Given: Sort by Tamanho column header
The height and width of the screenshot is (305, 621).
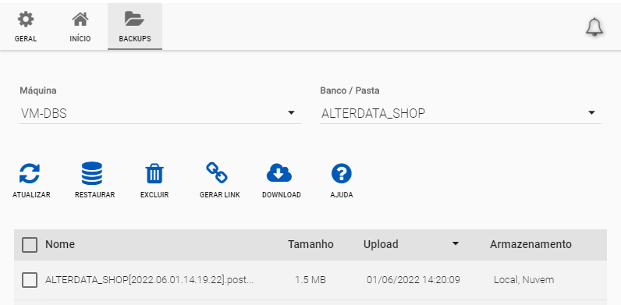Looking at the screenshot, I should coord(310,244).
